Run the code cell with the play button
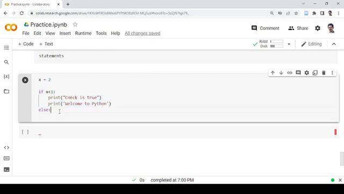The height and width of the screenshot is (194, 344). click(x=25, y=80)
